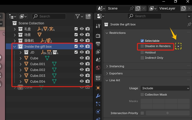Click the first Masks grid cell
The height and width of the screenshot is (120, 192).
click(146, 101)
